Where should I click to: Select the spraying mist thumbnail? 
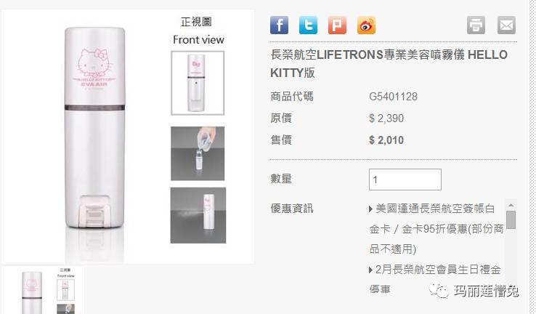click(x=198, y=215)
